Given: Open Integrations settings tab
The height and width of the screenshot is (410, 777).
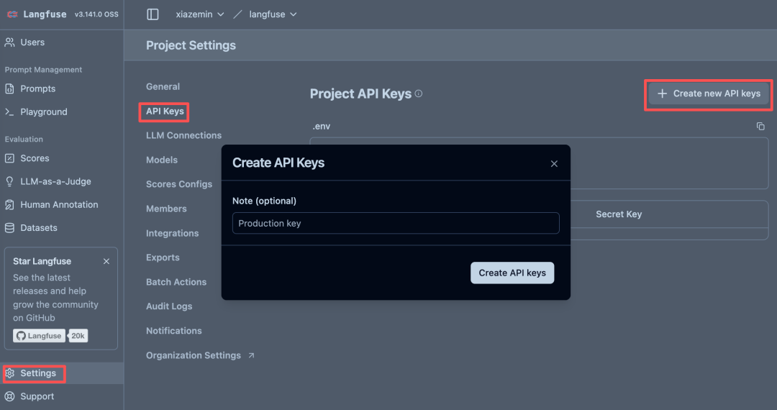Looking at the screenshot, I should pos(172,233).
